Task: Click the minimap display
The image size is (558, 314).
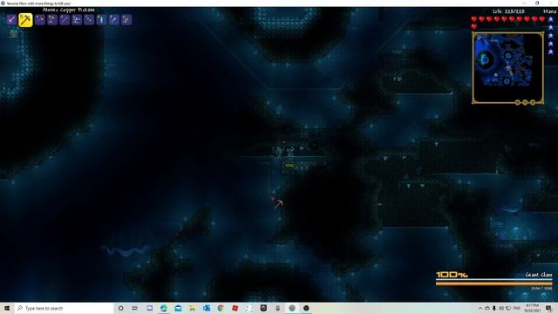Action: pos(507,67)
